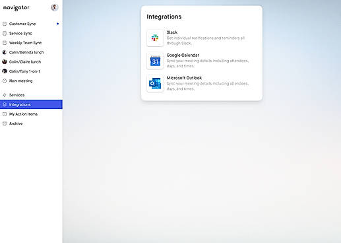Image resolution: width=341 pixels, height=243 pixels.
Task: Click the My Action Items checkbox icon
Action: 5,114
